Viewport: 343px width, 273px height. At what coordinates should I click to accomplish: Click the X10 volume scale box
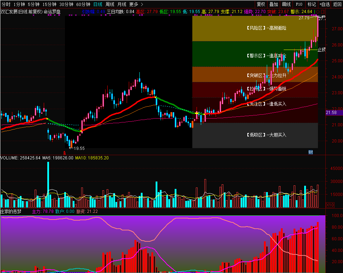click(330, 205)
